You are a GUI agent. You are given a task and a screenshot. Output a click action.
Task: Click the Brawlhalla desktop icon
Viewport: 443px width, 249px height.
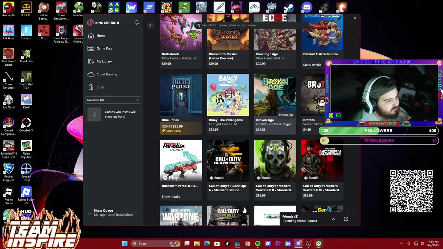(26, 56)
